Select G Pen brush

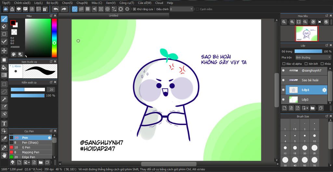point(30,147)
